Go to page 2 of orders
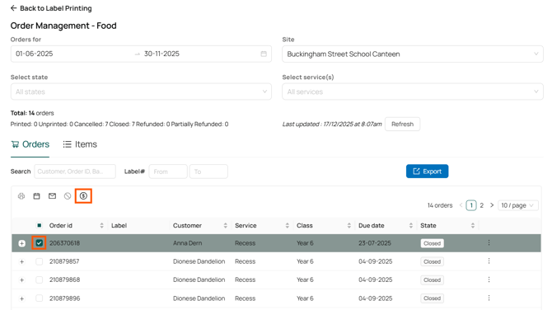This screenshot has width=552, height=310. 482,205
